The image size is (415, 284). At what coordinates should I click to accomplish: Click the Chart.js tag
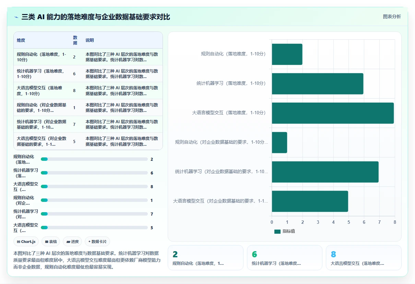(x=26, y=242)
